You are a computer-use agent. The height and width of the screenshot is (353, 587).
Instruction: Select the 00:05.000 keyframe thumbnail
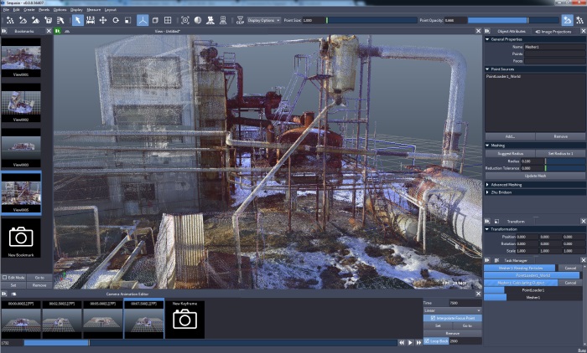(102, 319)
